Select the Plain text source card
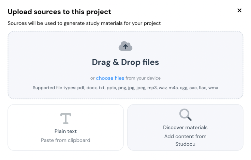Screen dimensions: 251x160 point(65,127)
